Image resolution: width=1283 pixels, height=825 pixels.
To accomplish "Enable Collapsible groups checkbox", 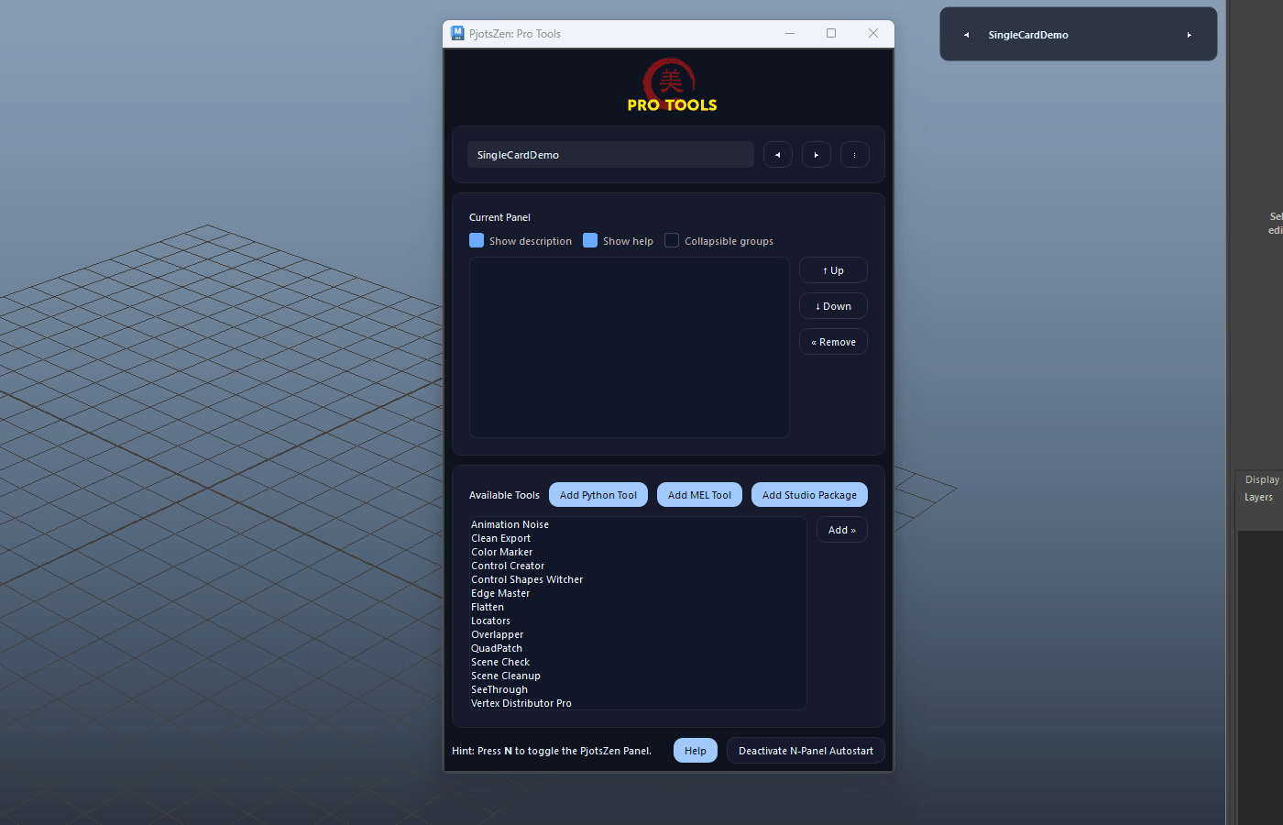I will [x=672, y=240].
